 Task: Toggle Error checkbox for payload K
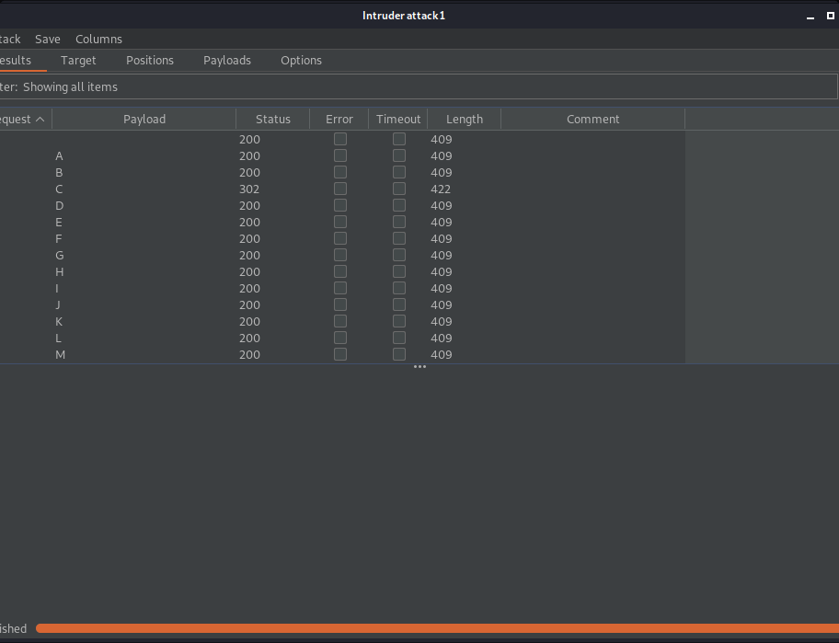pos(340,322)
